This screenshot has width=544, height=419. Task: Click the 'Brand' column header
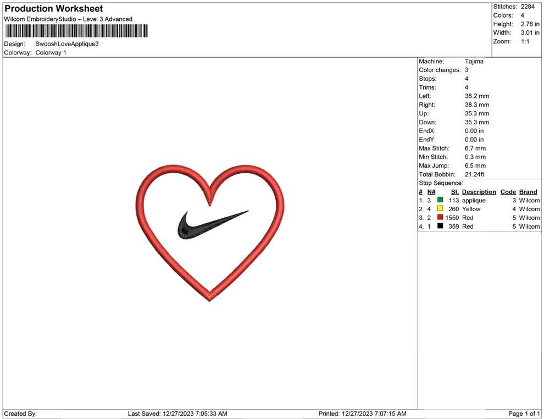[528, 192]
